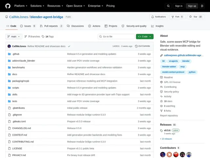Click the Sign in button
Image resolution: width=210 pixels, height=158 pixels.
pyautogui.click(x=178, y=6)
